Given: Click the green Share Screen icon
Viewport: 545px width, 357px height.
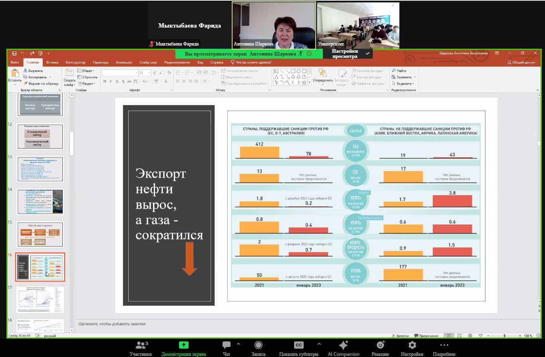Looking at the screenshot, I should (x=183, y=345).
